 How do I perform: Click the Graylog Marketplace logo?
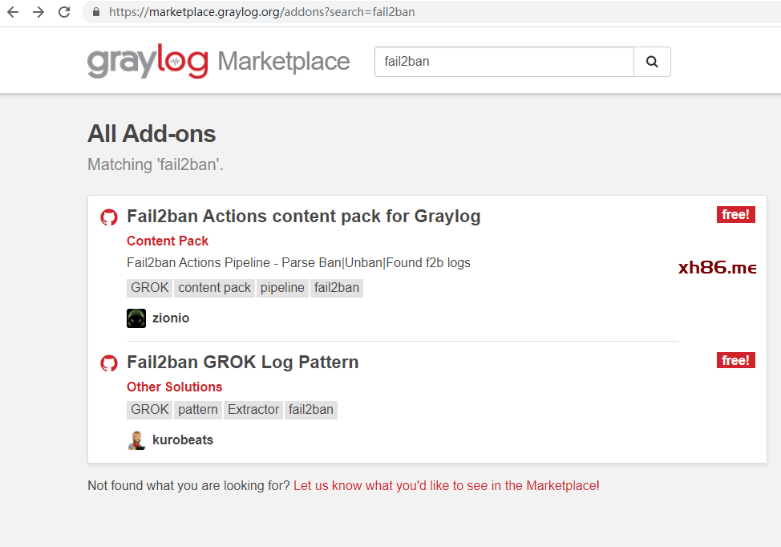(218, 62)
